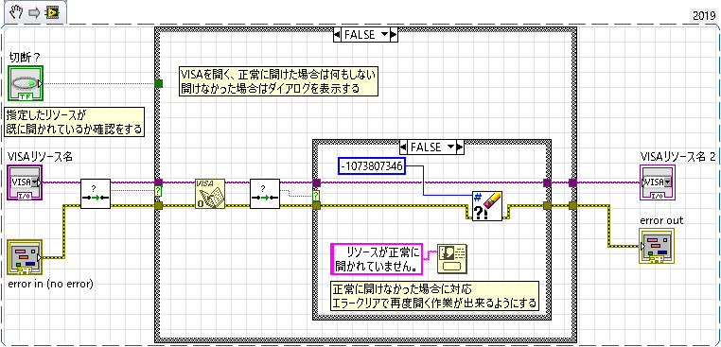
Task: Toggle the 切断？ boolean control terminal
Action: 26,83
